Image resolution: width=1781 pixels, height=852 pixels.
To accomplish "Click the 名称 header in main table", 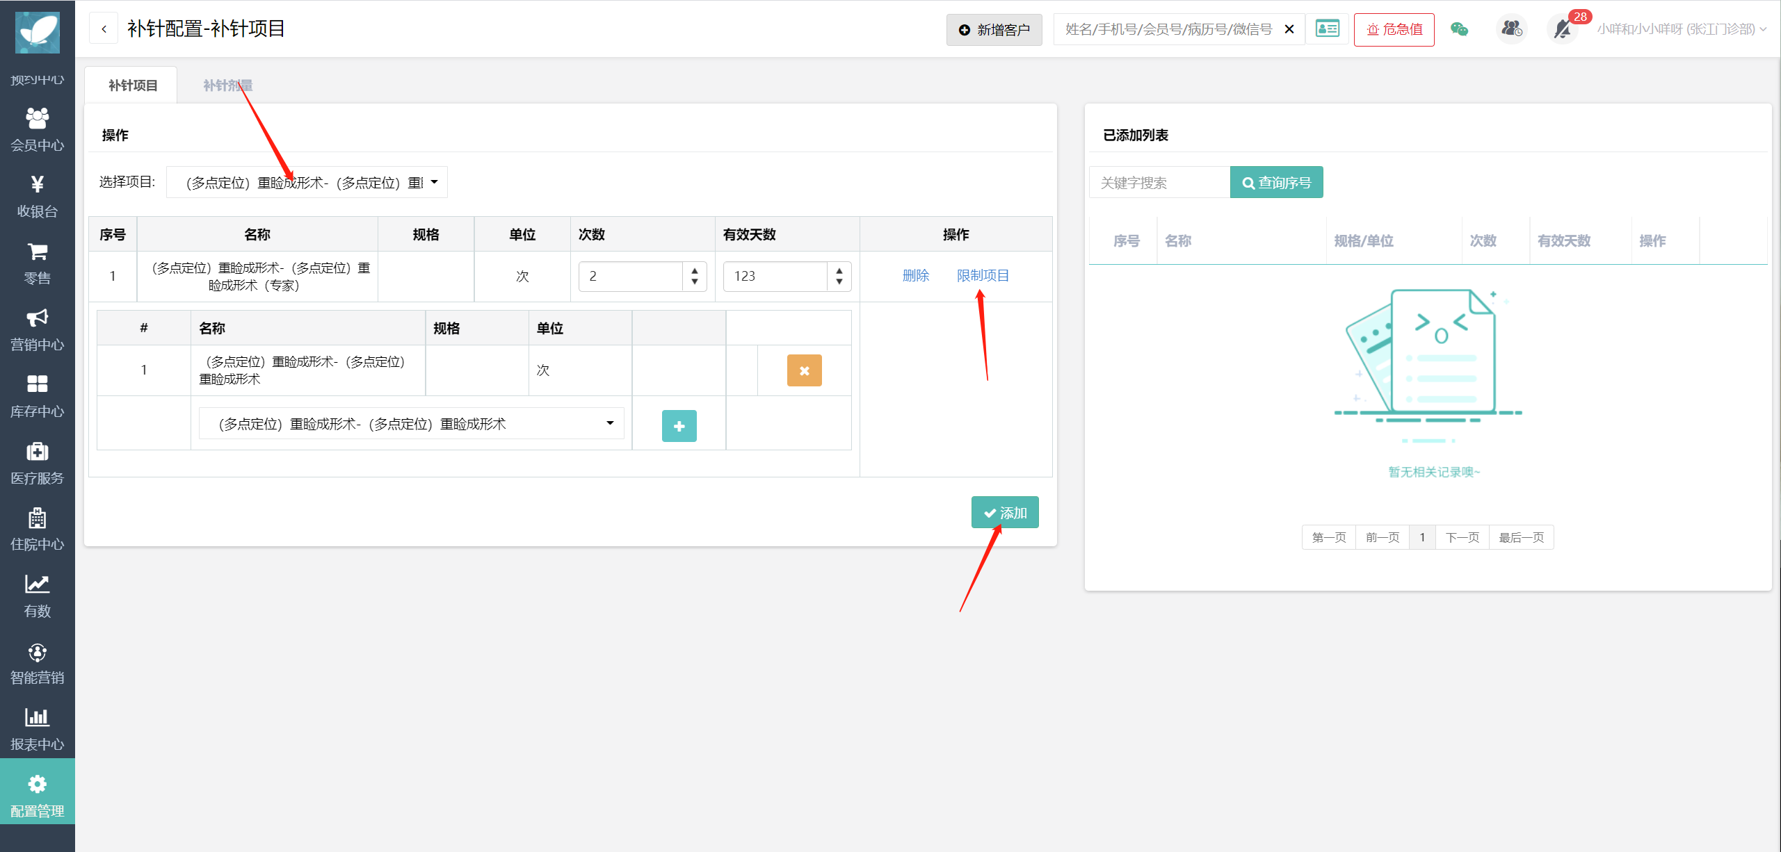I will 257,234.
